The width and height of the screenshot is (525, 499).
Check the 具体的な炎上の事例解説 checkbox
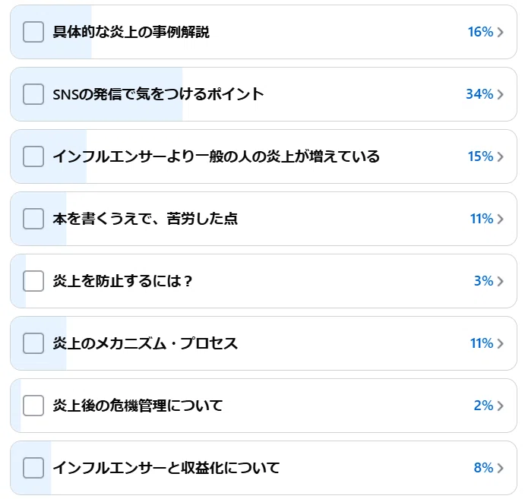[x=33, y=32]
